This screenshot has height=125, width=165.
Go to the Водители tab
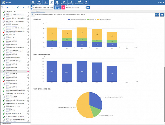tap(64, 2)
